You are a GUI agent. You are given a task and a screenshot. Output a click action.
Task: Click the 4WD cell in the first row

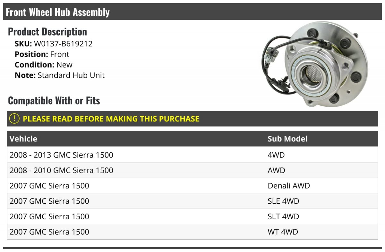(x=276, y=155)
